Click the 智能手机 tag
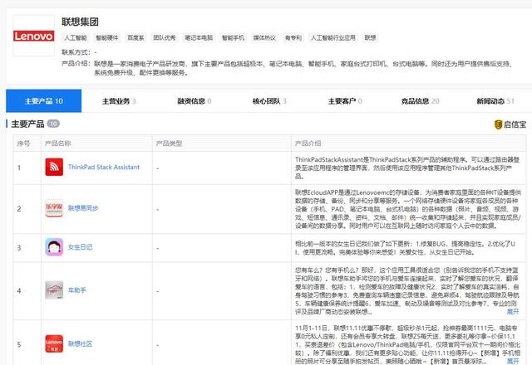This screenshot has width=532, height=365. click(234, 37)
